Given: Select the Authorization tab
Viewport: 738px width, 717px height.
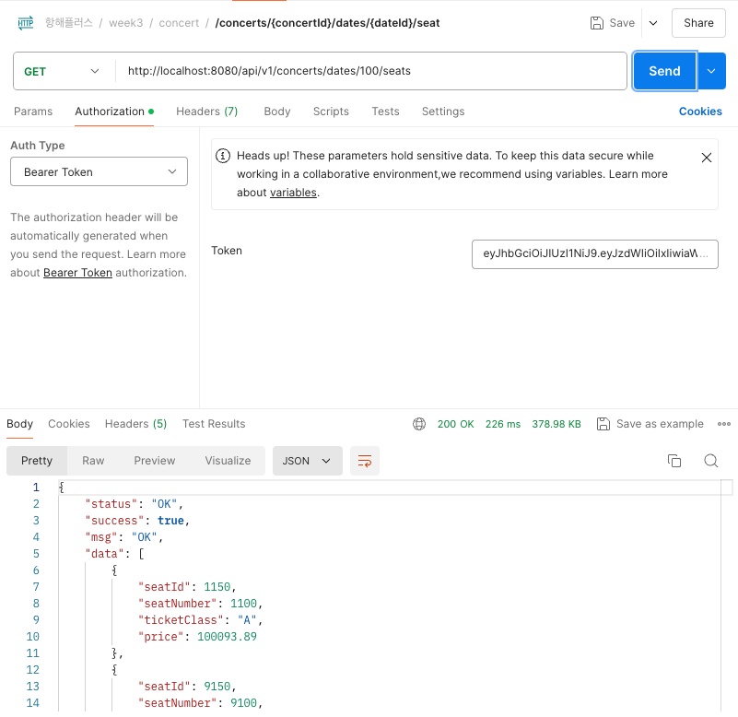Looking at the screenshot, I should pos(114,112).
